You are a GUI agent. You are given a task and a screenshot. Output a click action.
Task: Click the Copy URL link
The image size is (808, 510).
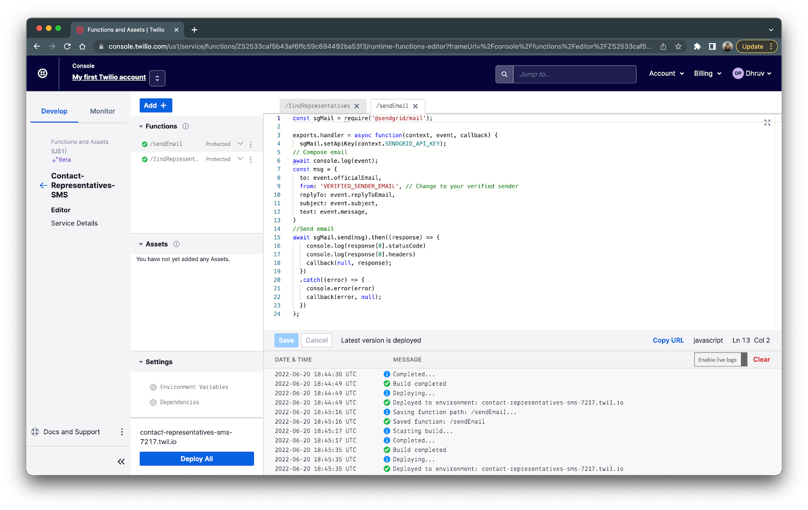[x=668, y=340]
